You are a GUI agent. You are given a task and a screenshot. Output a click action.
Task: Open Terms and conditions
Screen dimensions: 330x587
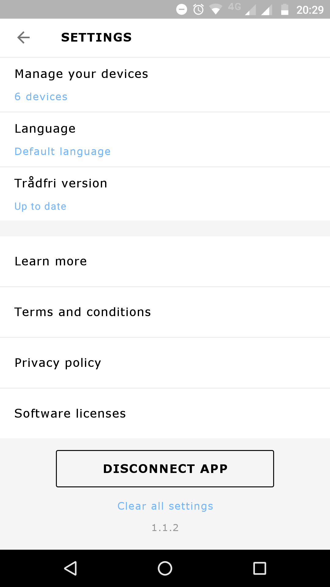tap(82, 312)
